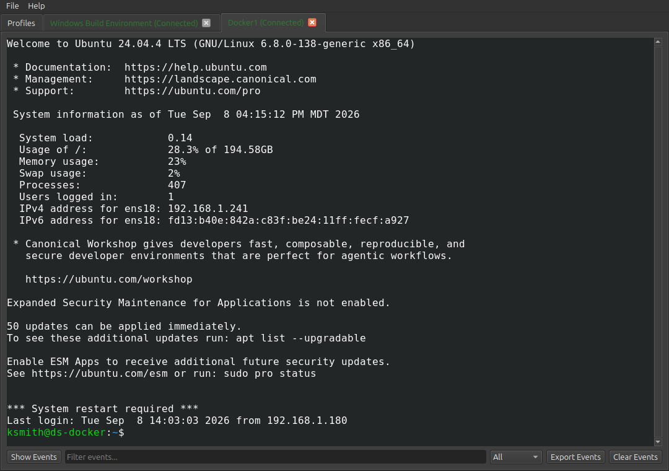Viewport: 669px width, 471px height.
Task: Click the Usage of / value 28.3%
Action: tap(183, 150)
